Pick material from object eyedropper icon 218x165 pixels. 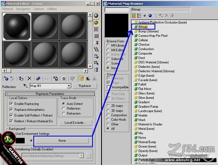tap(26, 86)
